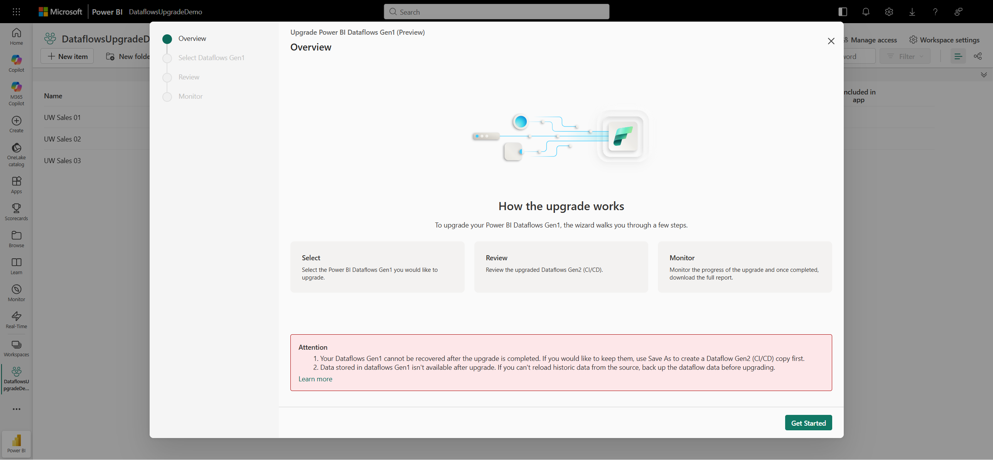Click the New item button
Viewport: 993px width, 460px height.
tap(67, 56)
